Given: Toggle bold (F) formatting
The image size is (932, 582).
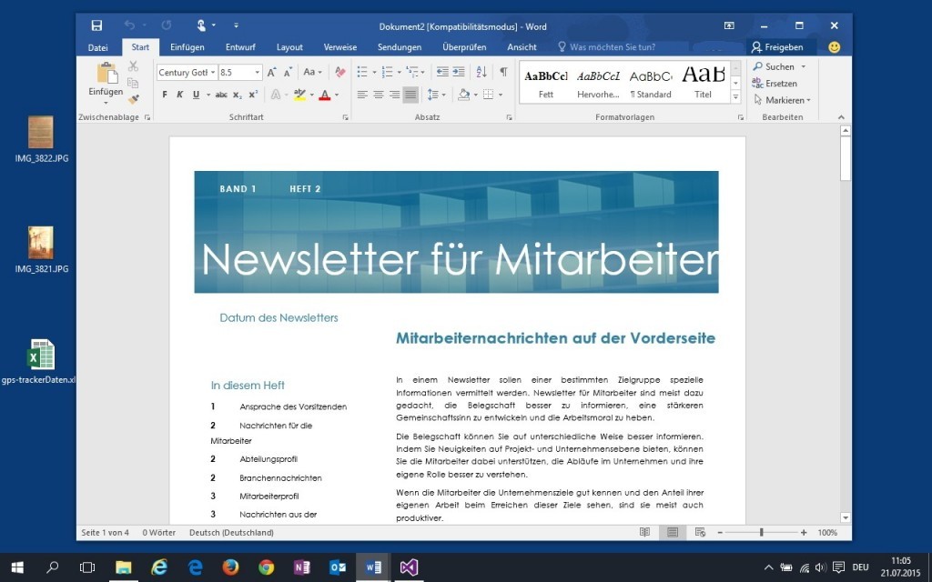Looking at the screenshot, I should pyautogui.click(x=165, y=95).
